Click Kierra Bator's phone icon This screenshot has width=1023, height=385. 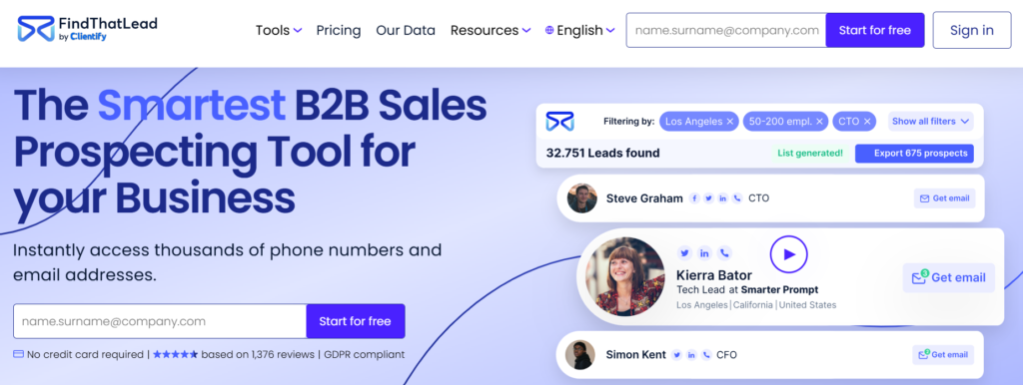[724, 252]
